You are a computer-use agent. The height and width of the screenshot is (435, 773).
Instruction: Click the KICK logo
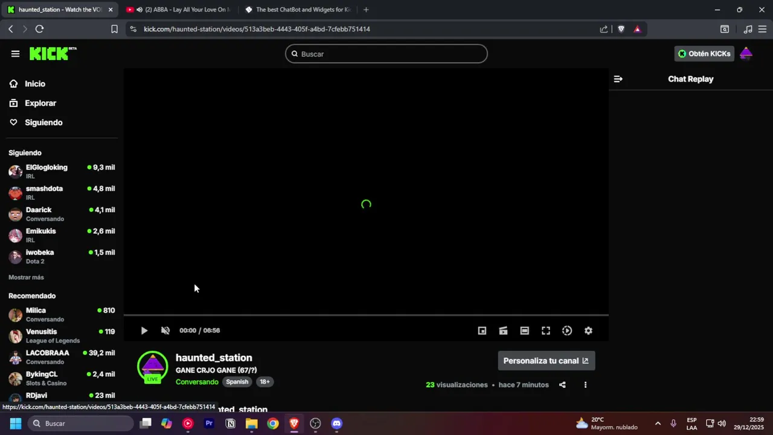tap(53, 54)
